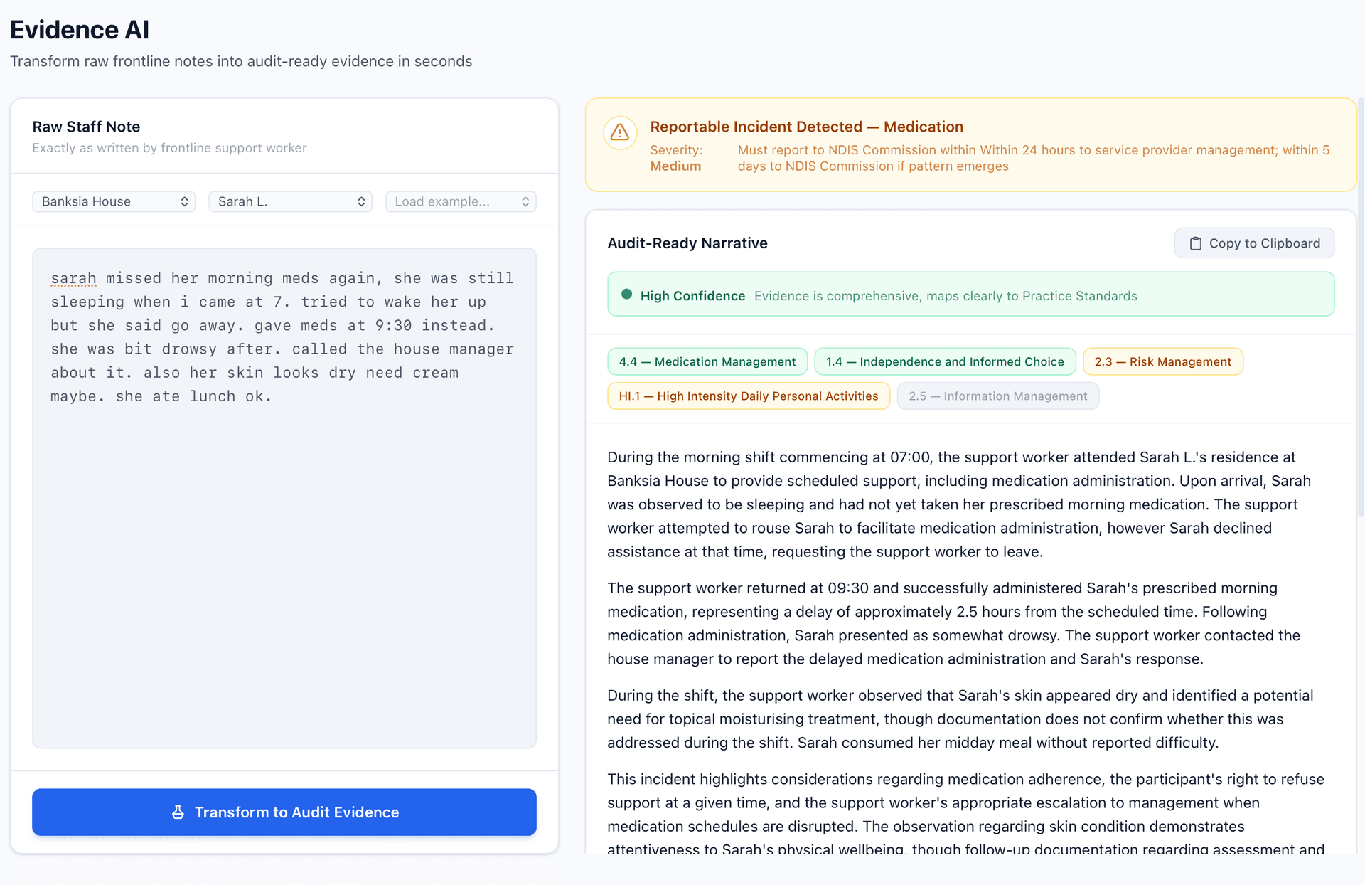Select the 4.4 Medication Management tag
Viewport: 1365px width, 885px height.
coord(707,361)
